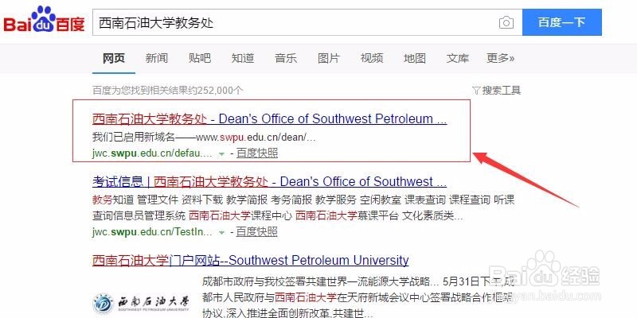Switch to the 视频 tab
The width and height of the screenshot is (637, 318).
pyautogui.click(x=372, y=58)
